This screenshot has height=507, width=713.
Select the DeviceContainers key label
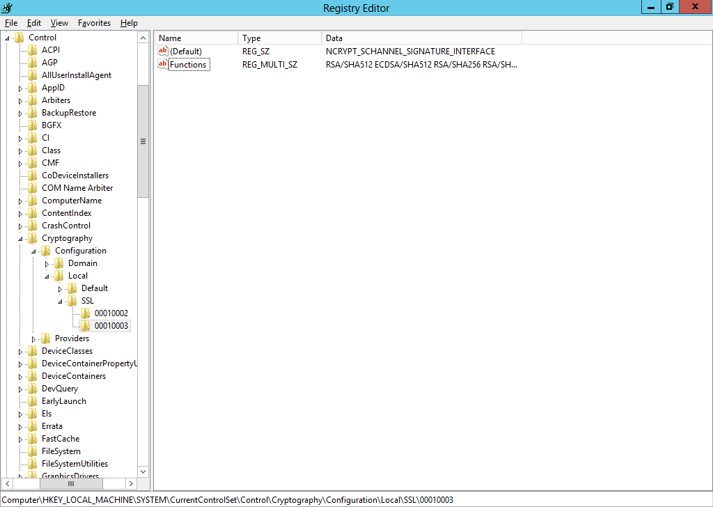74,376
